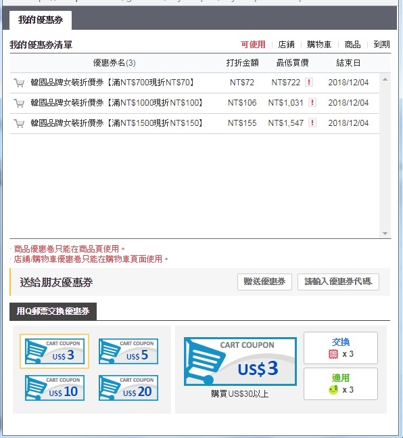Click the 請輸入優惠券代碼 button
Screen dimensions: 403x438
click(338, 282)
